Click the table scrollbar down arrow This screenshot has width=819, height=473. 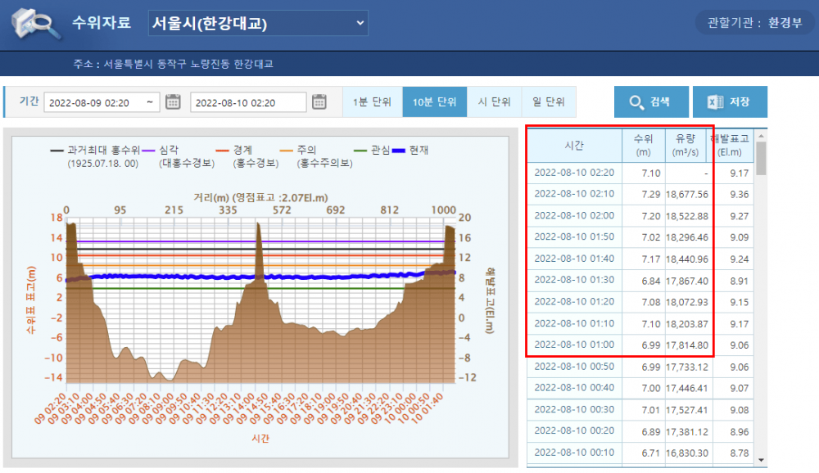point(761,460)
